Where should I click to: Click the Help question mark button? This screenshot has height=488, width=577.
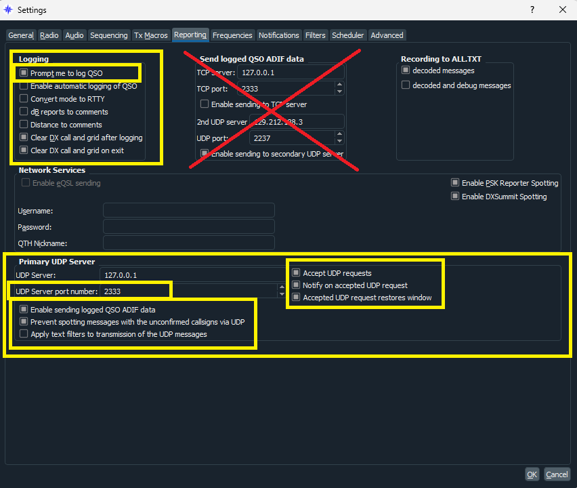532,10
